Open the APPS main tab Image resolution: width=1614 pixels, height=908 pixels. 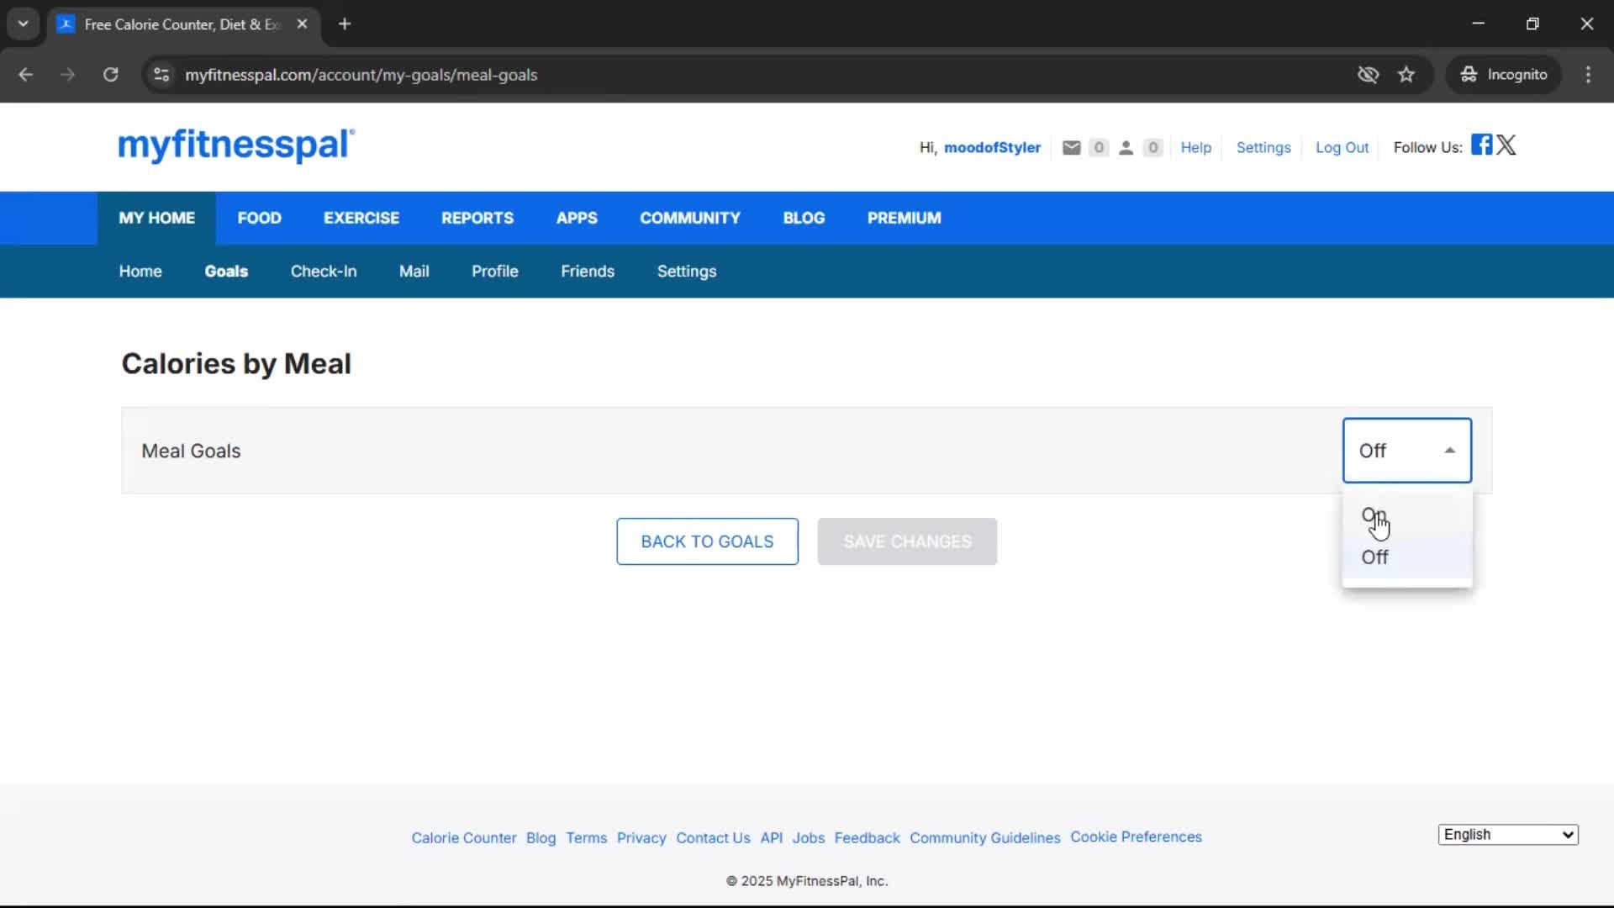click(x=577, y=218)
